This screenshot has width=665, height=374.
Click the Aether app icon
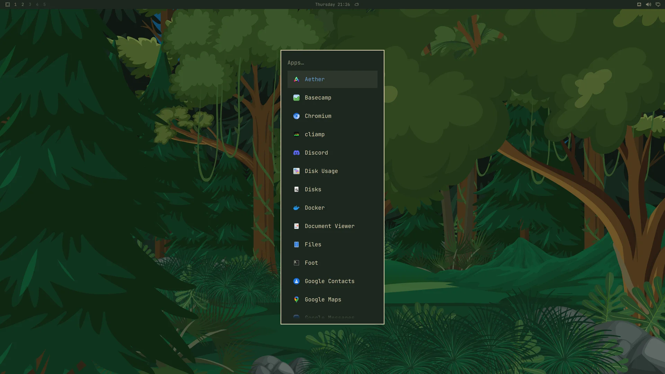point(296,79)
